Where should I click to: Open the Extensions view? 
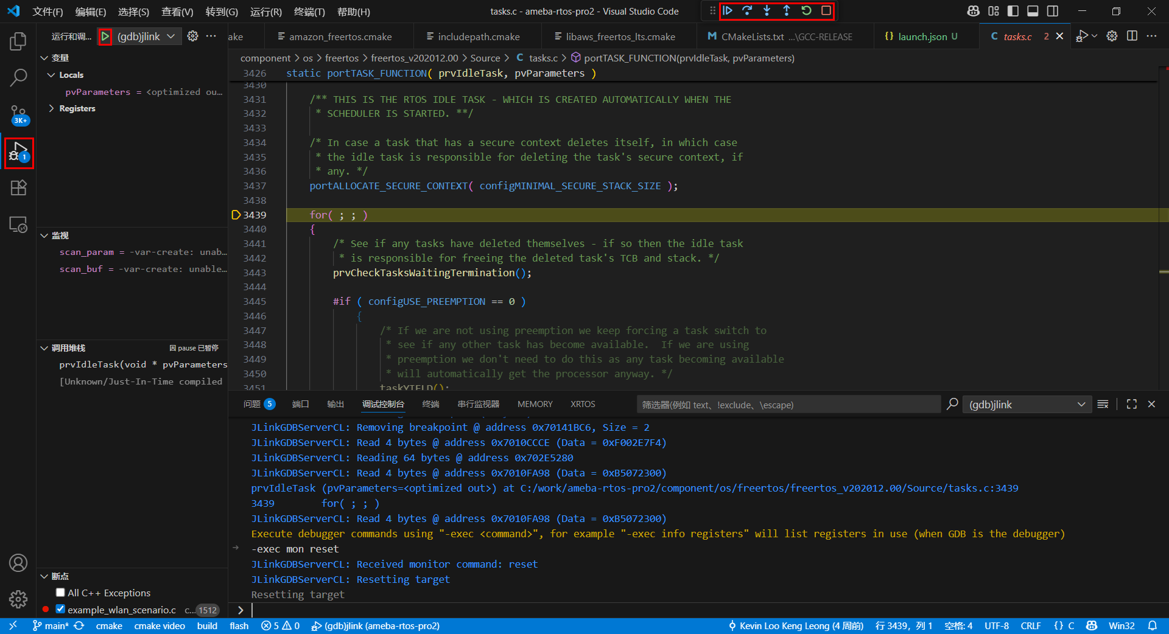pos(18,188)
